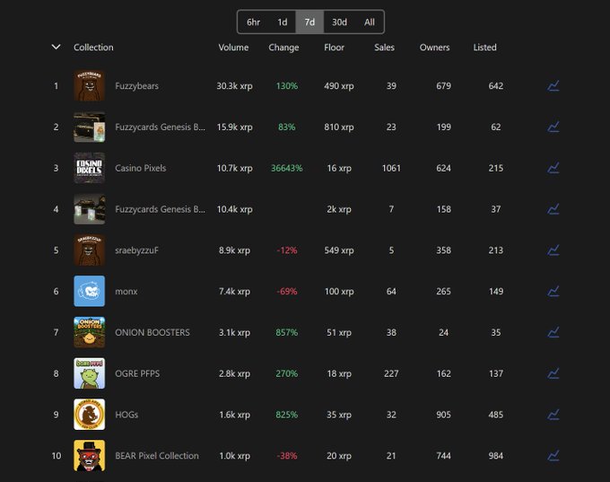The height and width of the screenshot is (482, 610).
Task: Open the Fuzzybears collection name
Action: coord(136,86)
